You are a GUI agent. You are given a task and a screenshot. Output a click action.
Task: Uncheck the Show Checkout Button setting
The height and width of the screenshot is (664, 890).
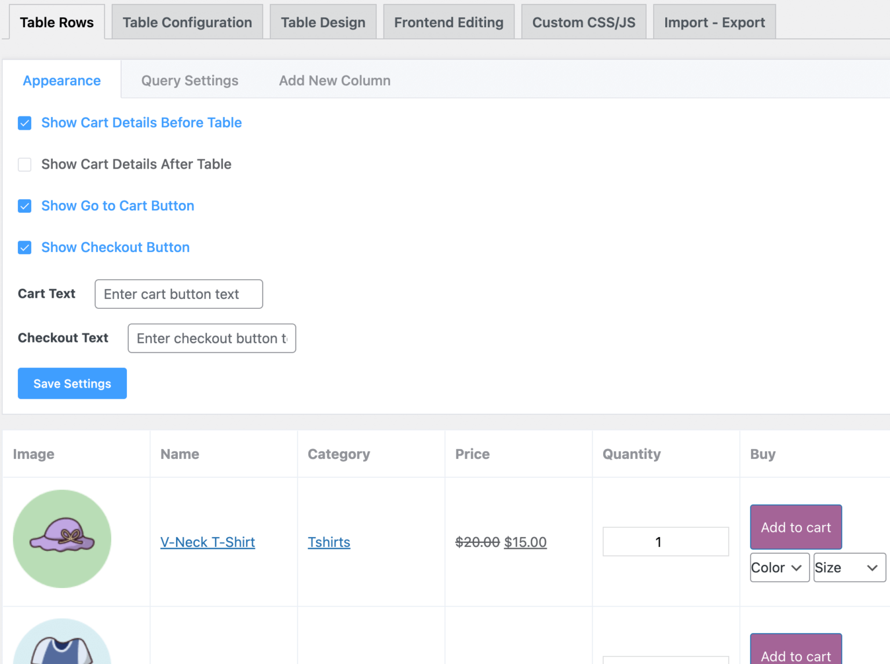coord(24,247)
